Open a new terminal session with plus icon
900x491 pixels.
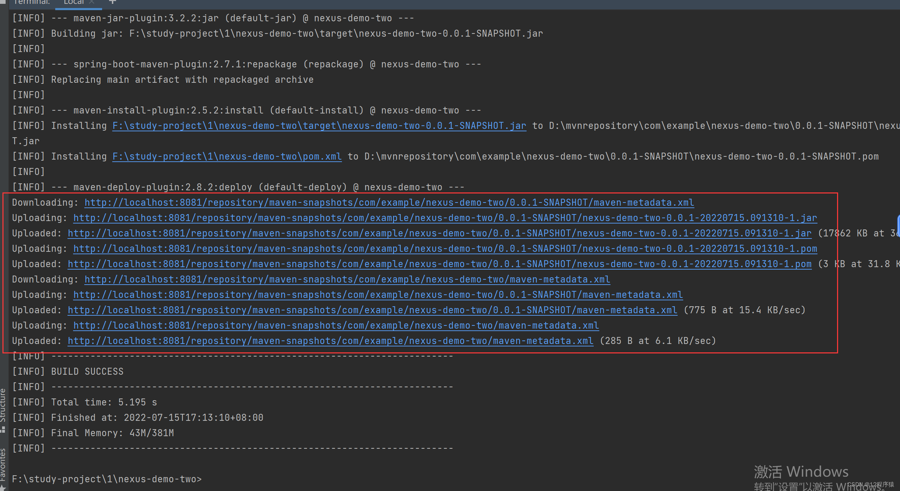pyautogui.click(x=112, y=2)
